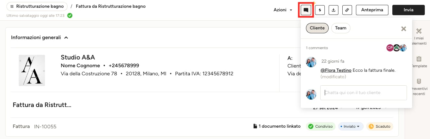The height and width of the screenshot is (139, 430).
Task: Click the Studio A&A logo thumbnail
Action: coord(32,70)
